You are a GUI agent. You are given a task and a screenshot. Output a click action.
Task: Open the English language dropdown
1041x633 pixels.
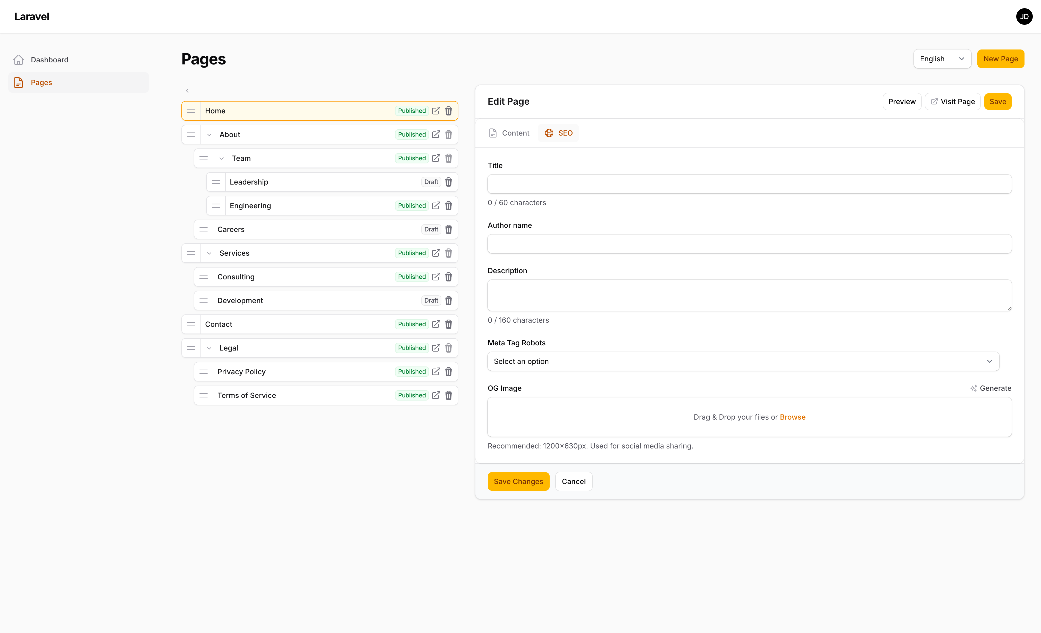coord(942,59)
